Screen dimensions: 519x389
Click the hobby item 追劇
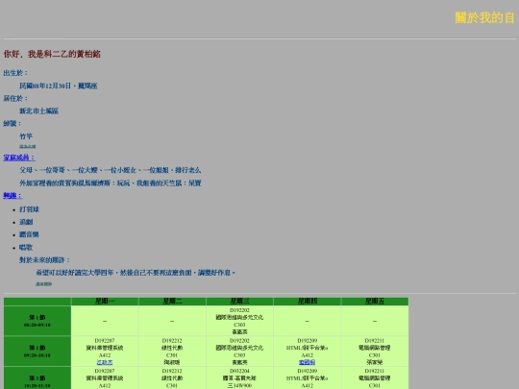[26, 222]
